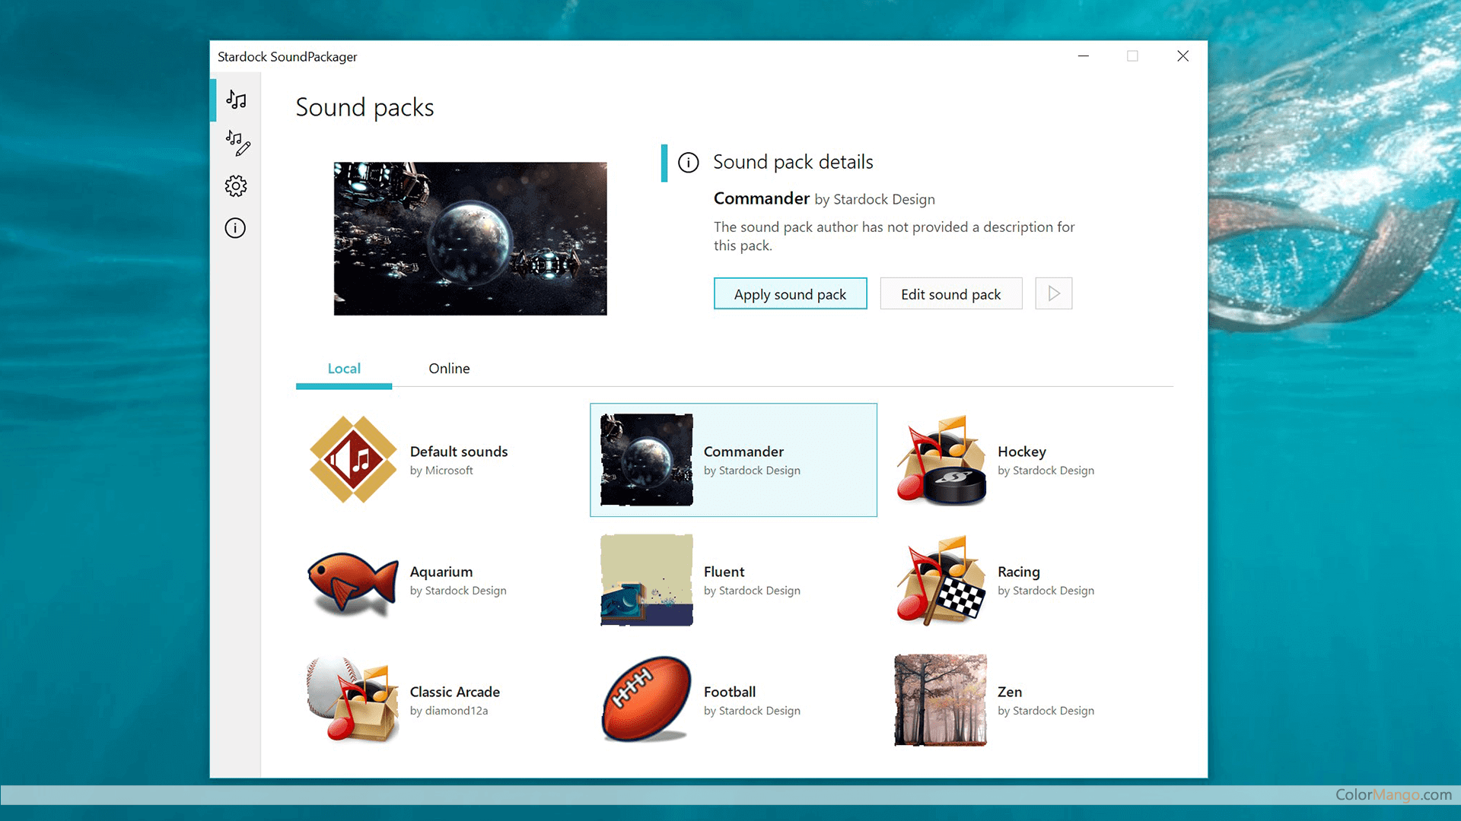
Task: Switch to the Online tab
Action: tap(449, 369)
